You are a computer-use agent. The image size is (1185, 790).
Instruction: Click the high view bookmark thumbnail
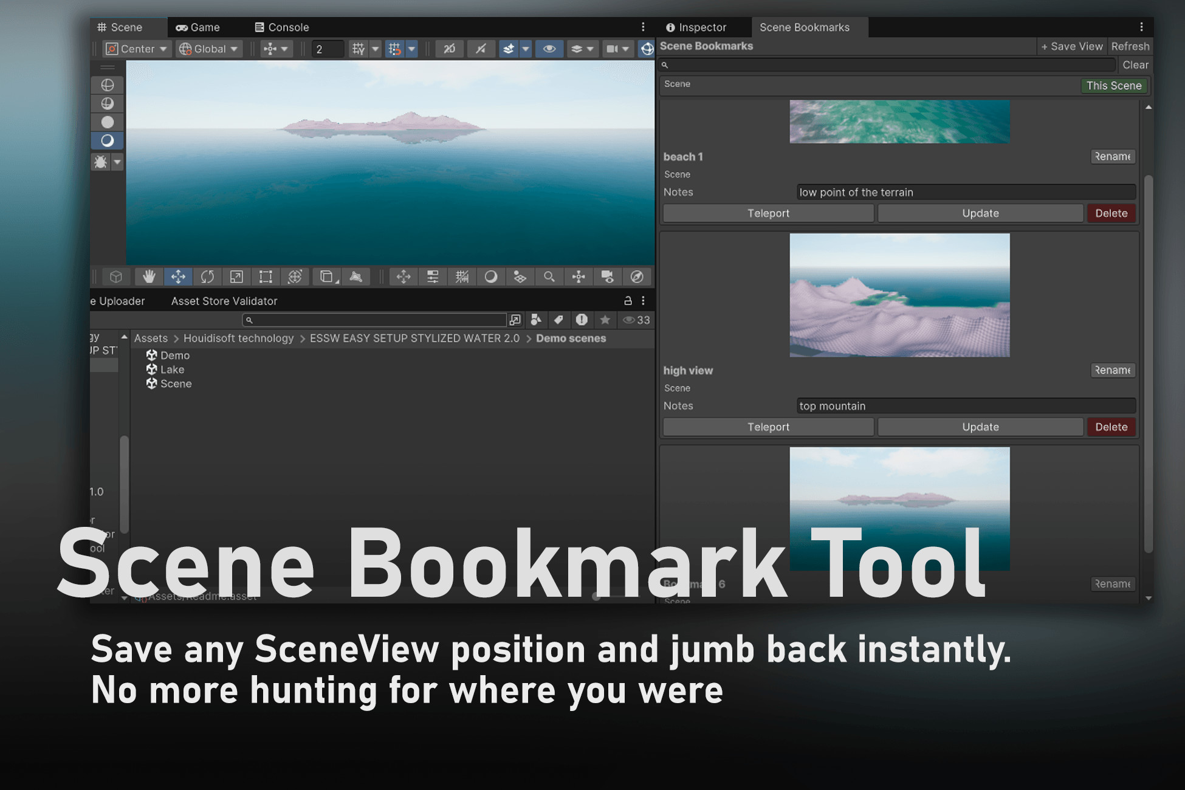pos(899,295)
